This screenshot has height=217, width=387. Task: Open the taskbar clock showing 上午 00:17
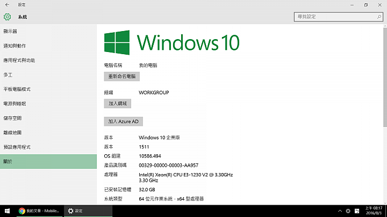(x=374, y=211)
